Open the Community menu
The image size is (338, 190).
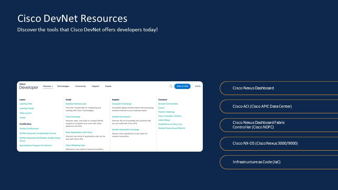[80, 86]
